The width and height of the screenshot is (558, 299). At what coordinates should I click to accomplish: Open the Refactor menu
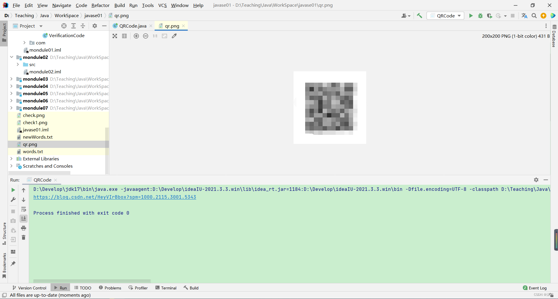coord(101,5)
